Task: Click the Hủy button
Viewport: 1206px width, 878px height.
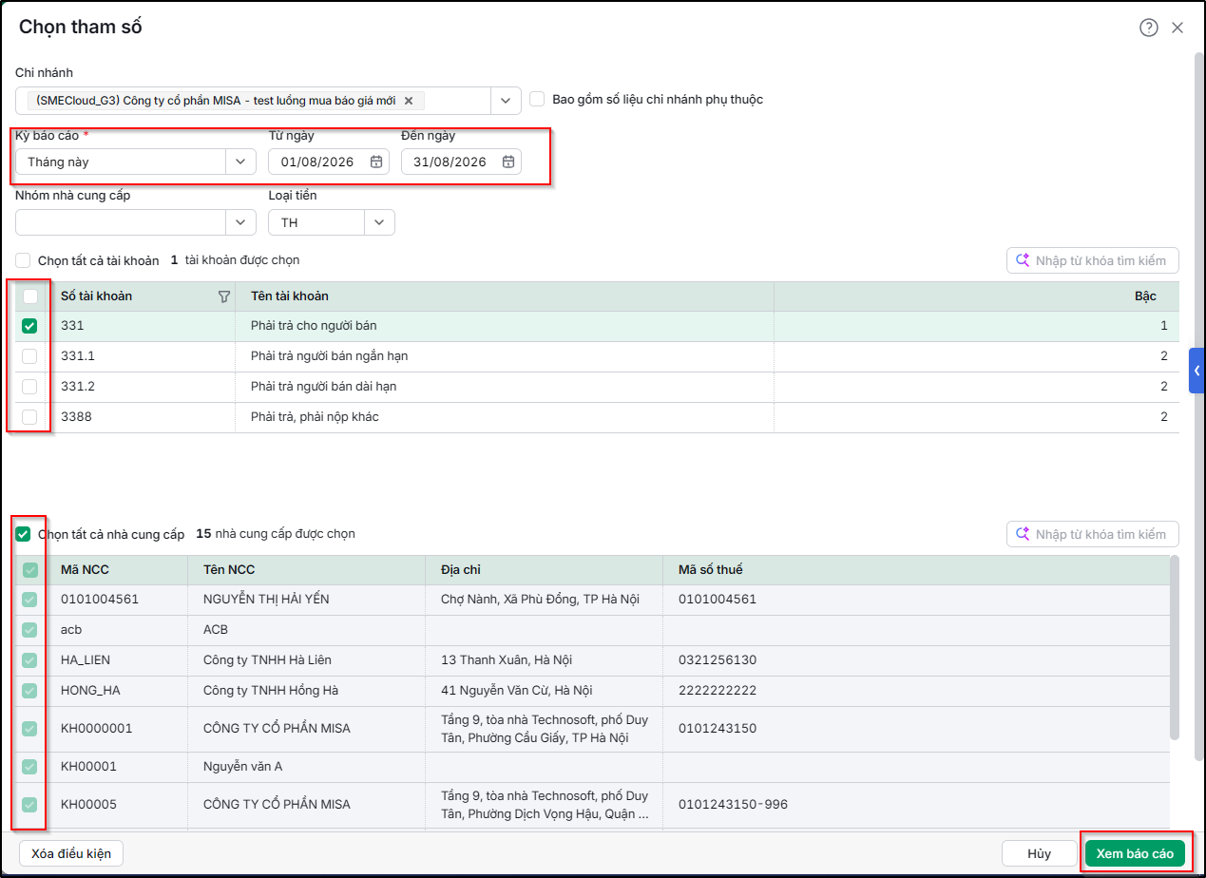Action: pyautogui.click(x=1039, y=853)
